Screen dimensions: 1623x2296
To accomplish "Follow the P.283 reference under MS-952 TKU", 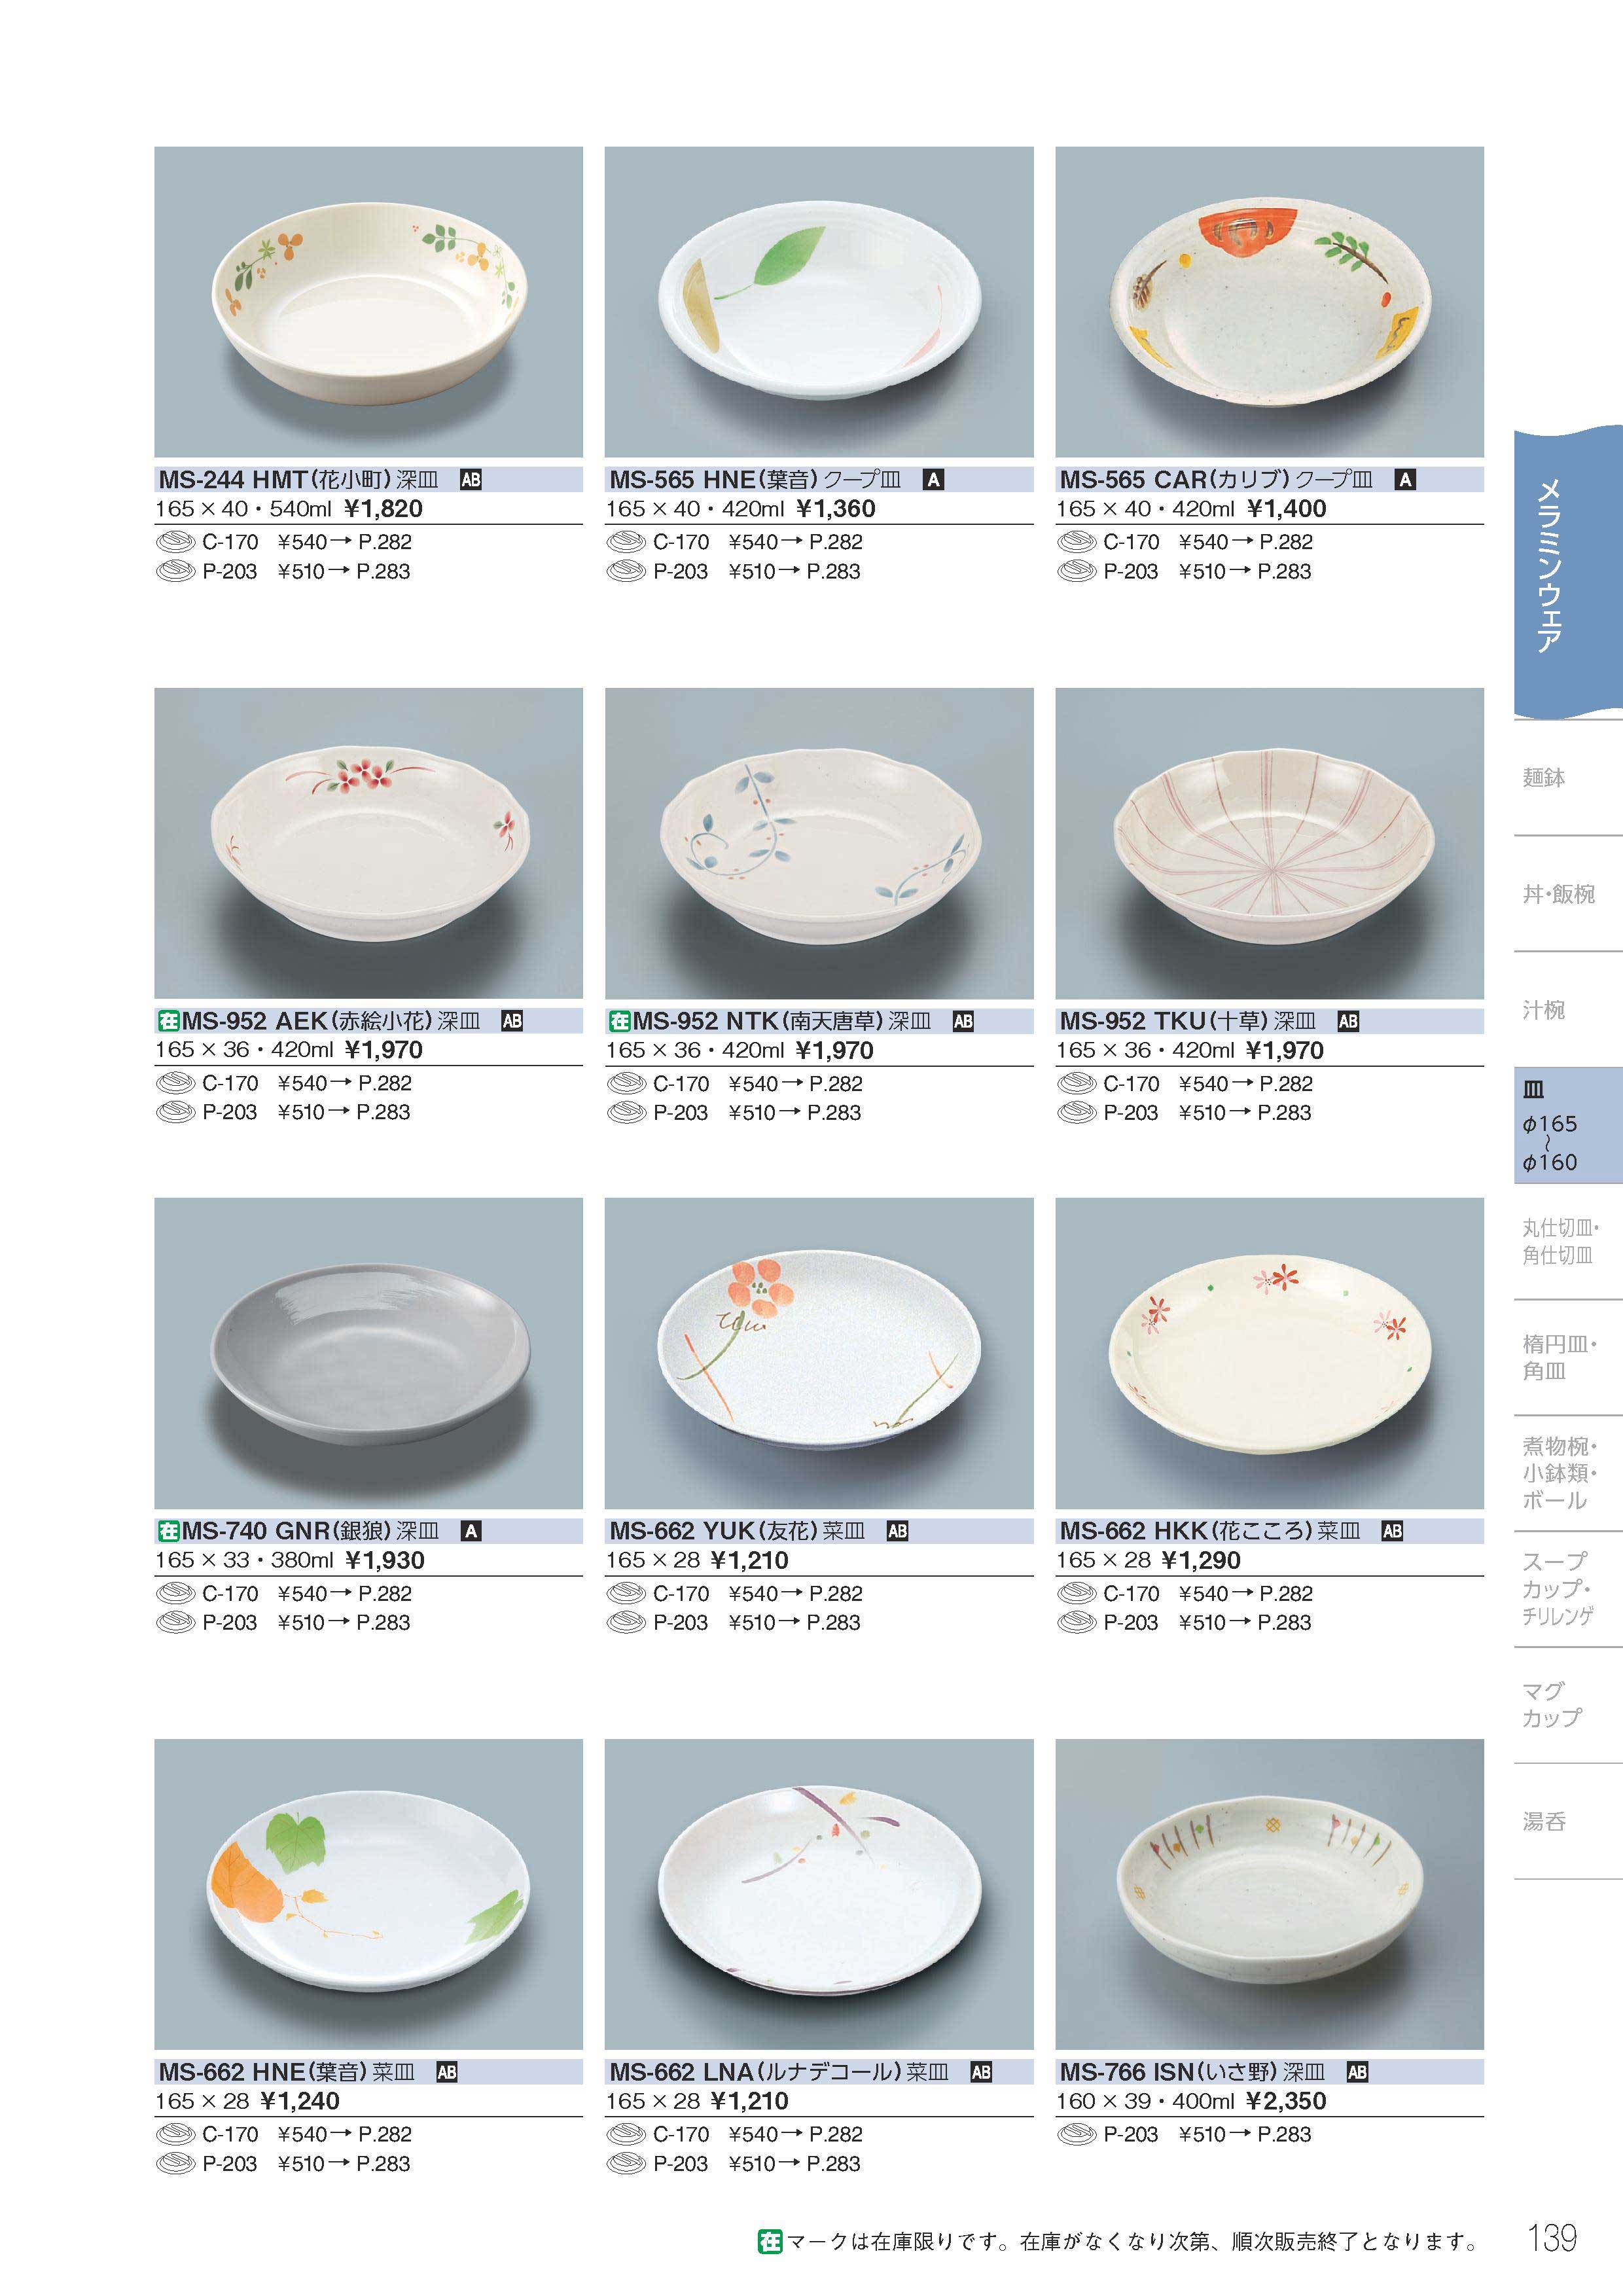I will click(x=1284, y=1112).
